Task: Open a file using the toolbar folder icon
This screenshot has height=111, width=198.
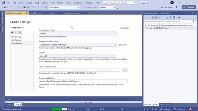Action: point(21,7)
